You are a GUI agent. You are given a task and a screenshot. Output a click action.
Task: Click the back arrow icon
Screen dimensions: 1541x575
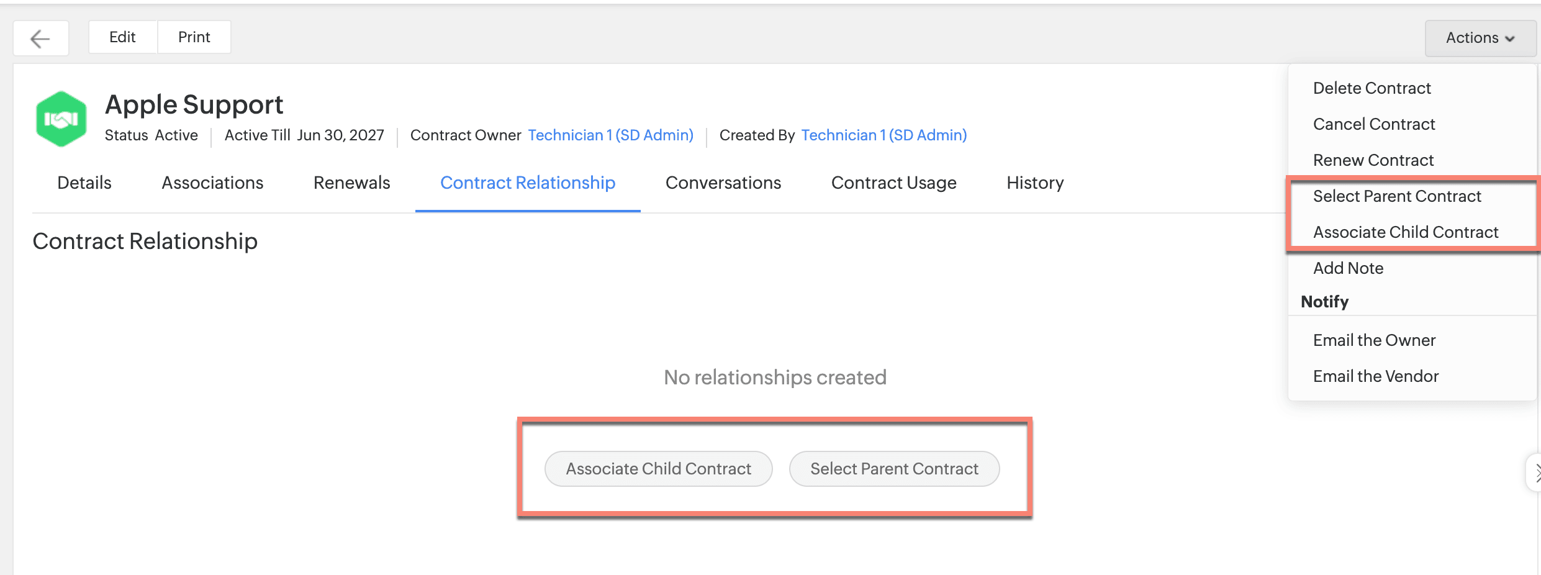click(x=40, y=38)
